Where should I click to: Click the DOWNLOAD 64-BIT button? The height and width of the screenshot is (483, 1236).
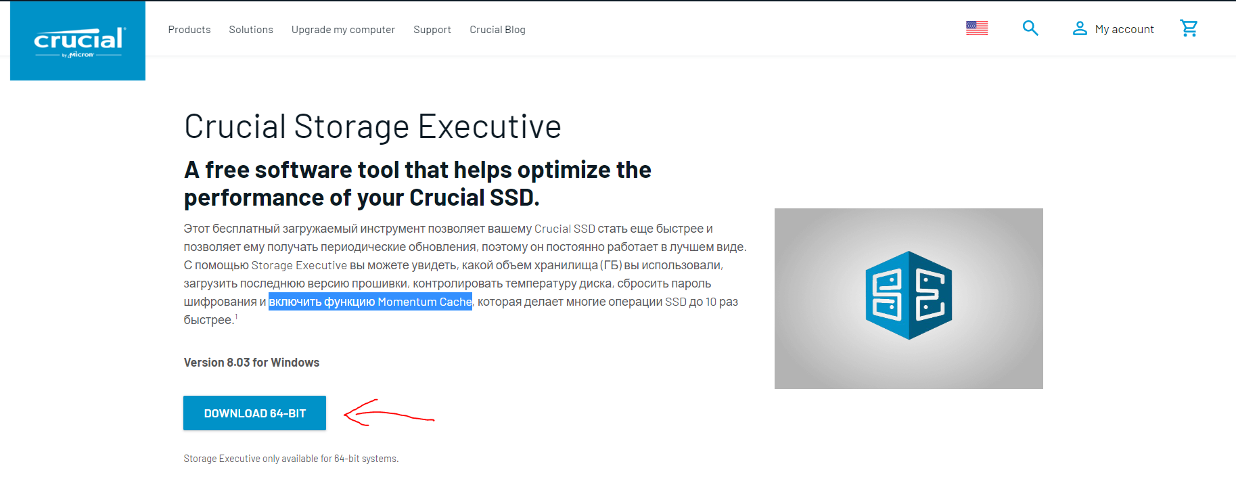(254, 413)
